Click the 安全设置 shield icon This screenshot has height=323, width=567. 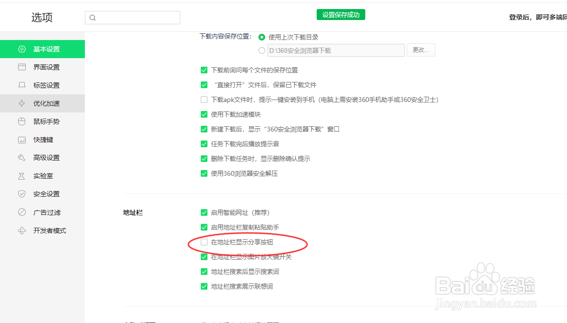(21, 194)
